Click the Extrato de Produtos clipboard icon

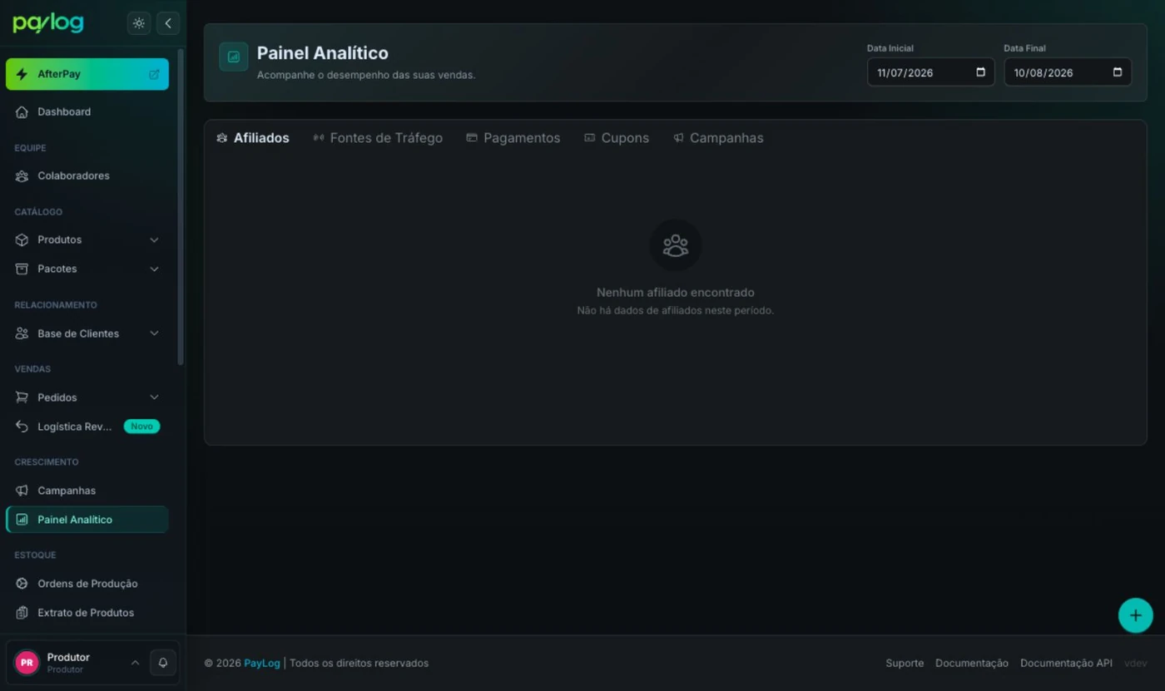click(22, 613)
